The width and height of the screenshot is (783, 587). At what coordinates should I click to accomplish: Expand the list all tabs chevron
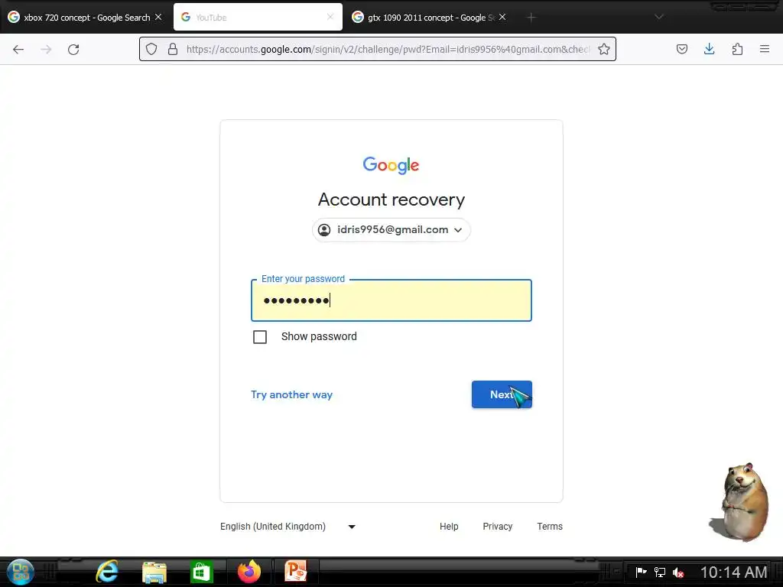659,17
